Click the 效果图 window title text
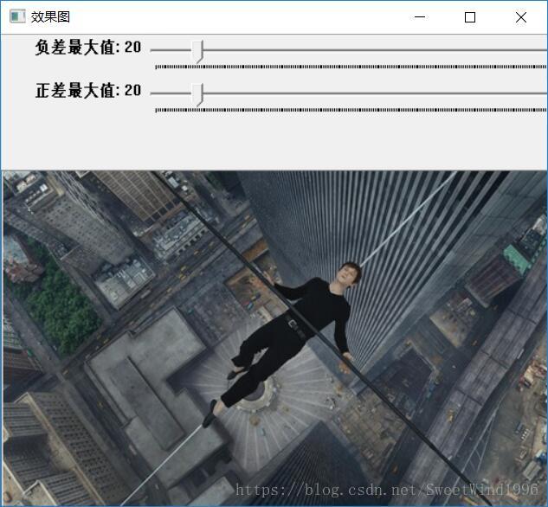 [x=50, y=16]
